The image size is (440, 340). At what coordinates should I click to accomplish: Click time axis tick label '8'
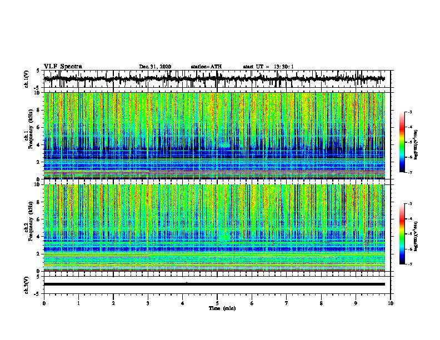(321, 303)
